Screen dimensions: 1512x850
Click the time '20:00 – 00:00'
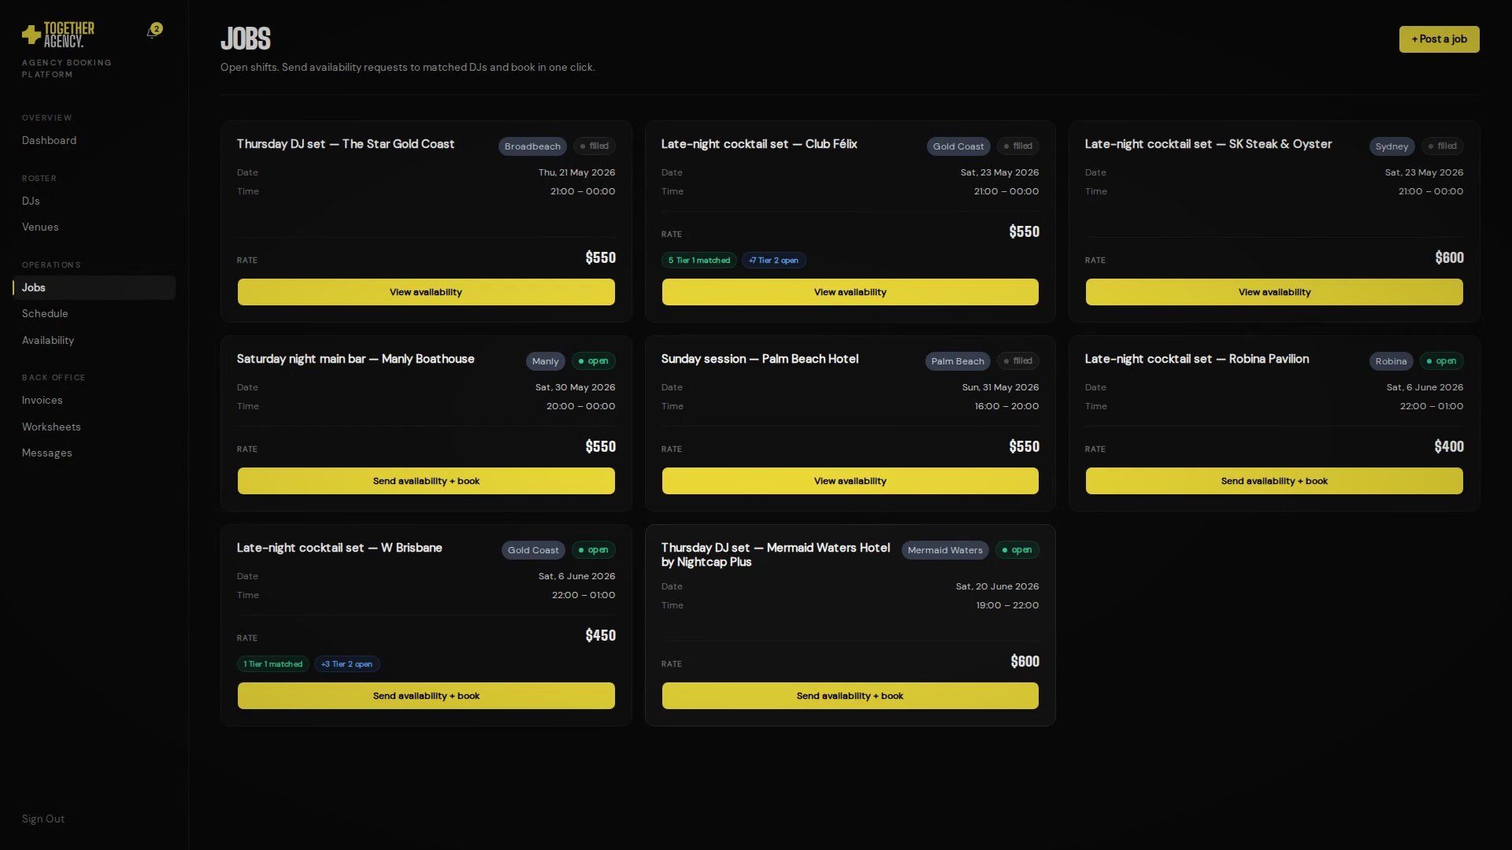(580, 406)
